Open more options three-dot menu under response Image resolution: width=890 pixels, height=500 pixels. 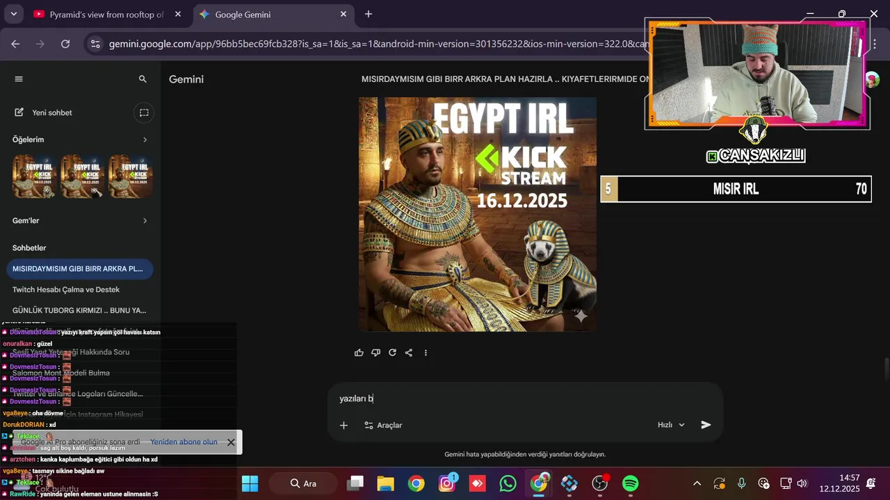pyautogui.click(x=426, y=353)
